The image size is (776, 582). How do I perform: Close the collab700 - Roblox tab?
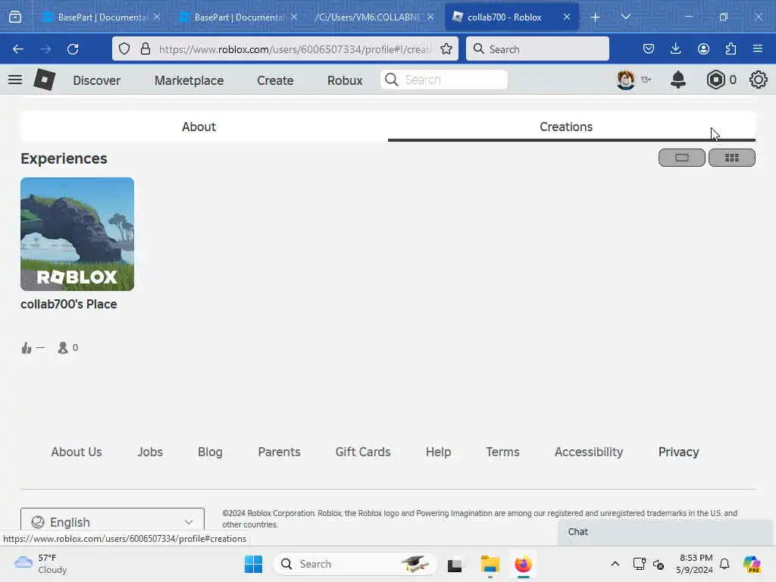(567, 17)
